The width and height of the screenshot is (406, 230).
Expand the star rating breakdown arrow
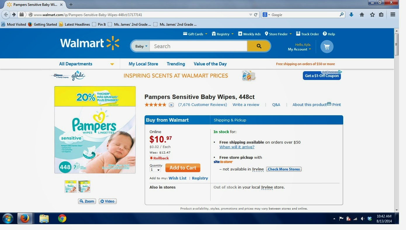click(x=171, y=105)
